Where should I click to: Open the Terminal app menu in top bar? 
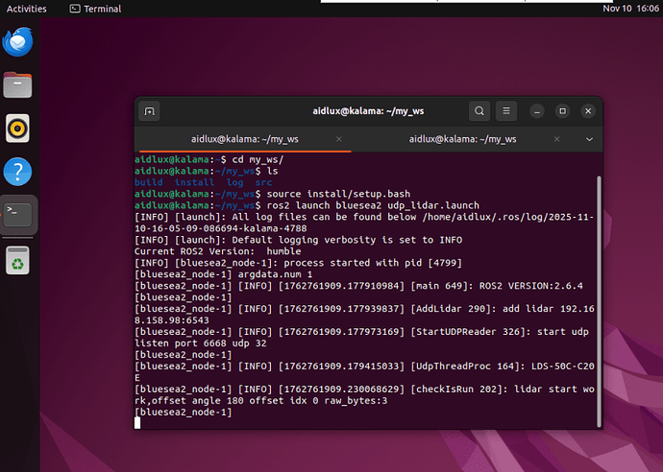(96, 9)
